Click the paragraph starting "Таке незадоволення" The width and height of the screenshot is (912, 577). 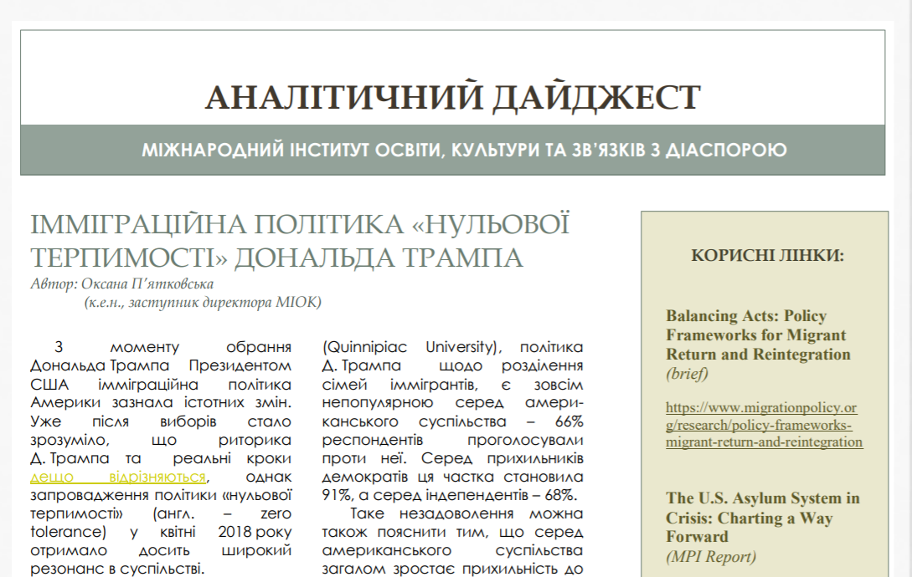tap(453, 513)
